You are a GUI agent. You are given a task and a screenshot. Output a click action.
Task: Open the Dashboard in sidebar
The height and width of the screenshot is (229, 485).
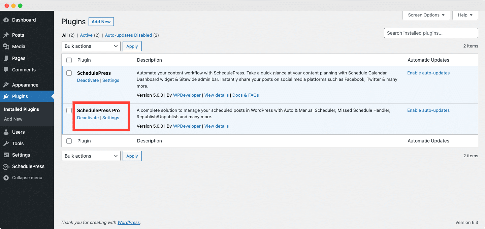coord(24,20)
